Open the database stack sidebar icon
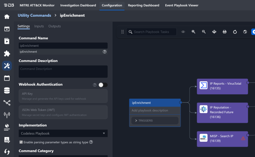The image size is (255, 157). 7,90
